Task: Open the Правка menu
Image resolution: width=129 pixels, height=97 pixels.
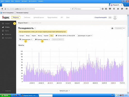Action: point(7,1)
